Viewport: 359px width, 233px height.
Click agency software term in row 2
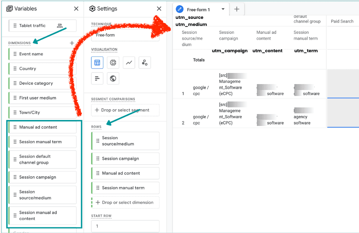[x=302, y=120]
